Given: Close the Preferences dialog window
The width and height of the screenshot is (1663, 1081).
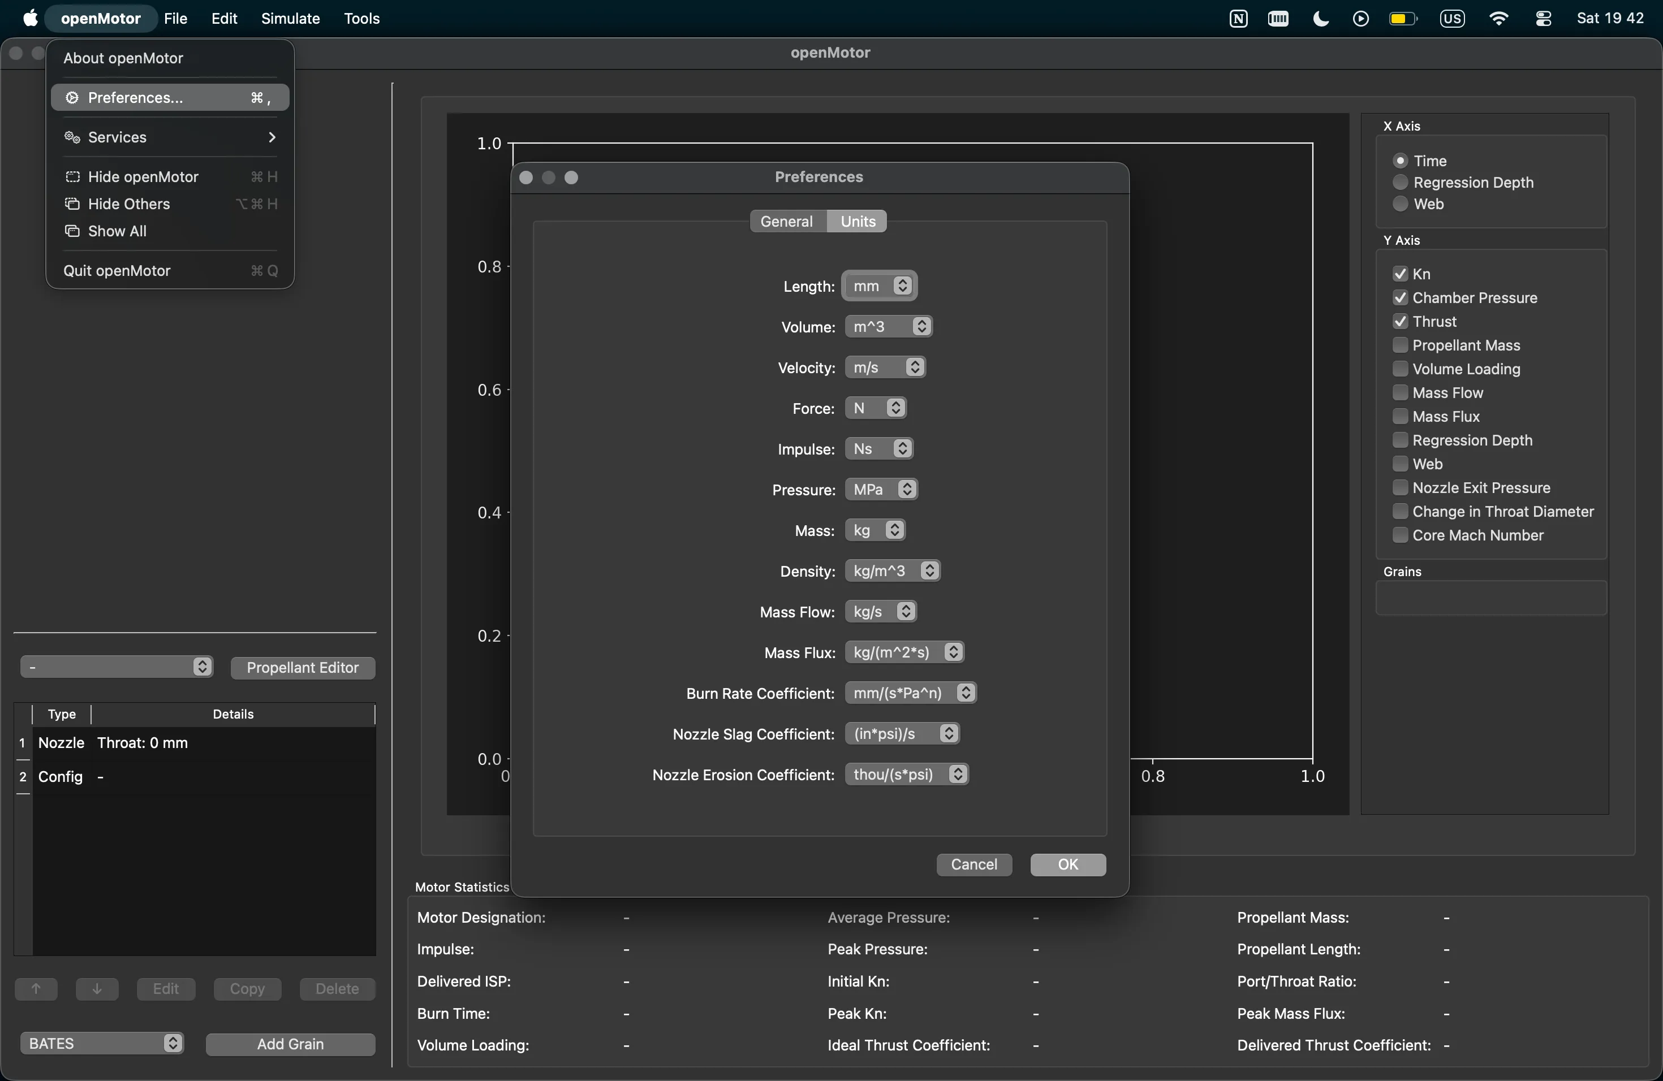Looking at the screenshot, I should [526, 178].
